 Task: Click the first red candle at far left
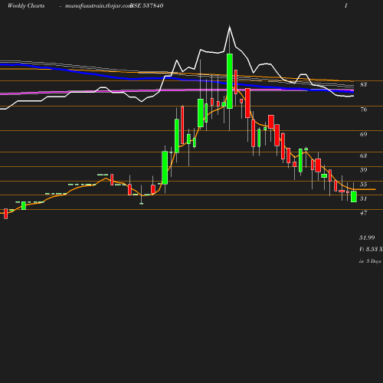(x=6, y=214)
